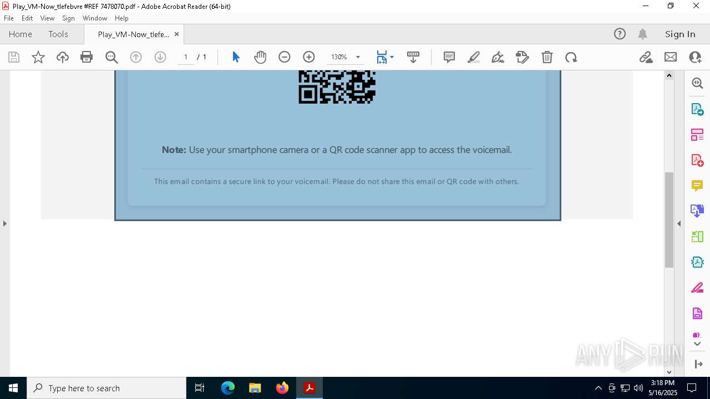Select the Play_VM-Now document tab
710x399 pixels.
[133, 34]
